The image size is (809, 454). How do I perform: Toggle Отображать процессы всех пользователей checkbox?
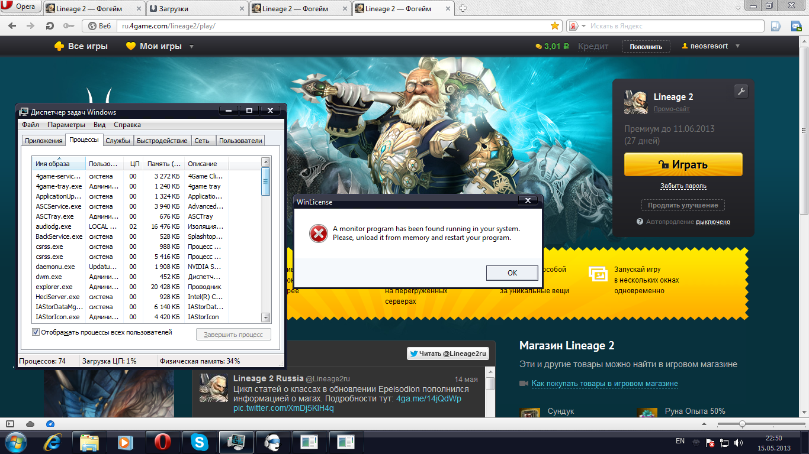pos(36,332)
